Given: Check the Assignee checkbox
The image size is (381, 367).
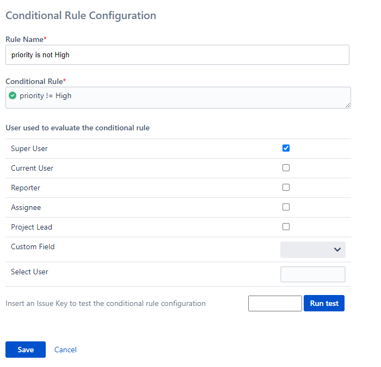Looking at the screenshot, I should coord(286,207).
